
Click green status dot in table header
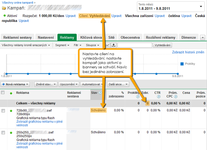tap(11, 93)
